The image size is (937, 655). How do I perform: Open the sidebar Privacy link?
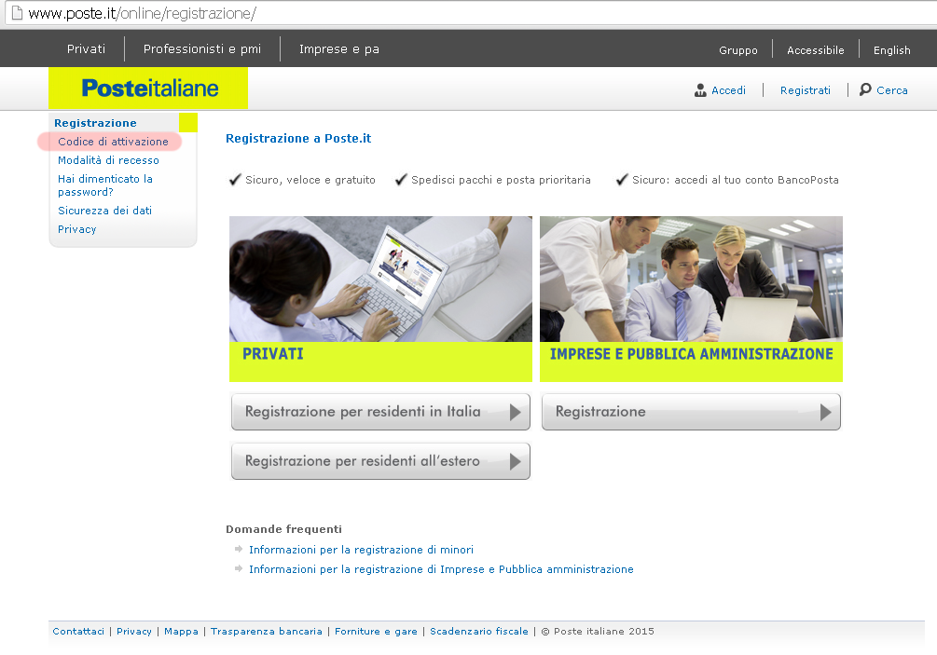pos(77,229)
